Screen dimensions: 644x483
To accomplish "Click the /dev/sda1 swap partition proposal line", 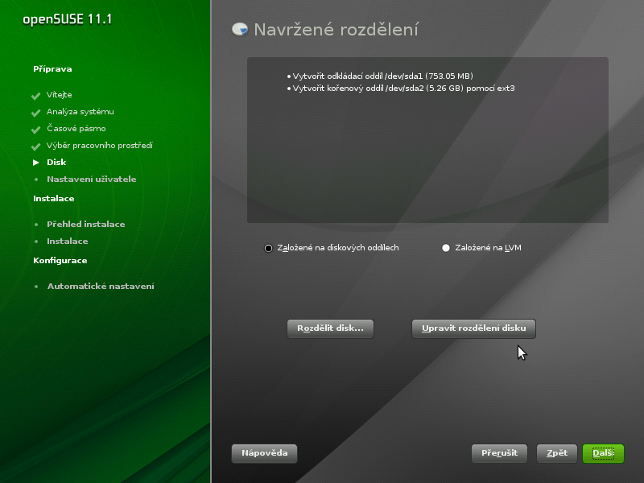I will pos(380,76).
